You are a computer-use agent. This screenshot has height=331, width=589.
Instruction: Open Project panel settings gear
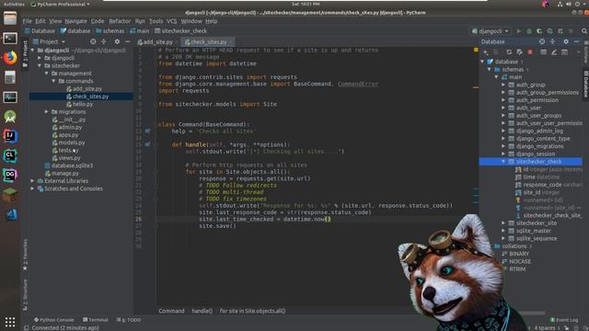(x=117, y=41)
